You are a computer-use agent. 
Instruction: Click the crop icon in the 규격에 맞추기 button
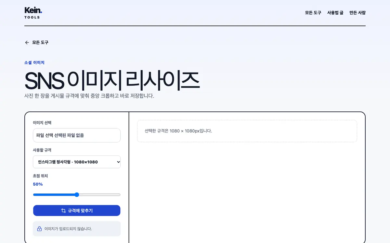pos(63,211)
